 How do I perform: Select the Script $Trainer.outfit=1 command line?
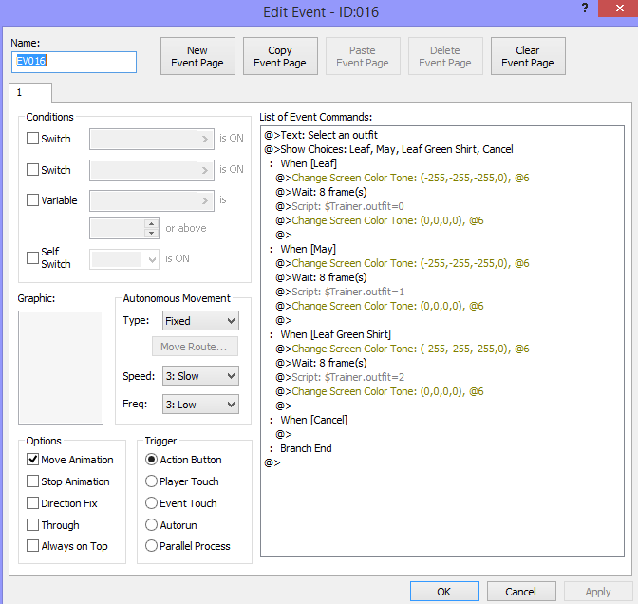347,292
